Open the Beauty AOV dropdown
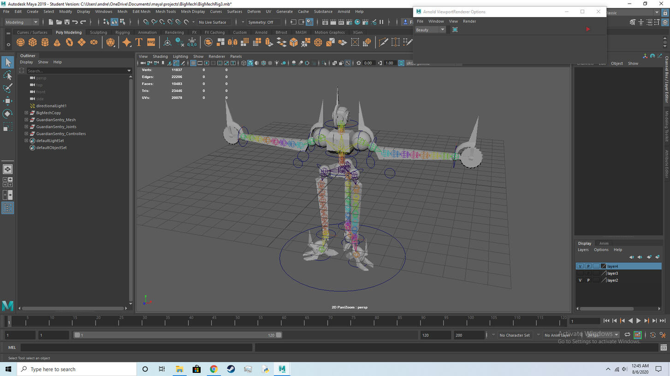Viewport: 670px width, 376px height. [430, 30]
